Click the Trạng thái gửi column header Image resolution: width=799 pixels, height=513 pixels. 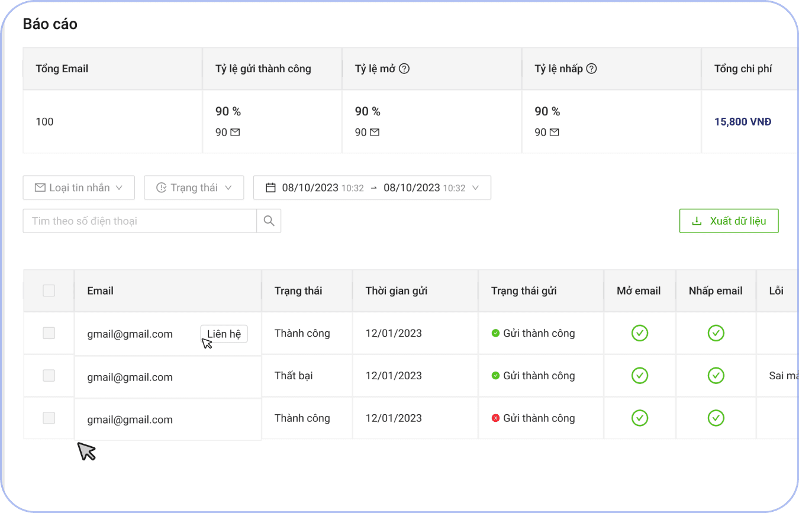524,291
